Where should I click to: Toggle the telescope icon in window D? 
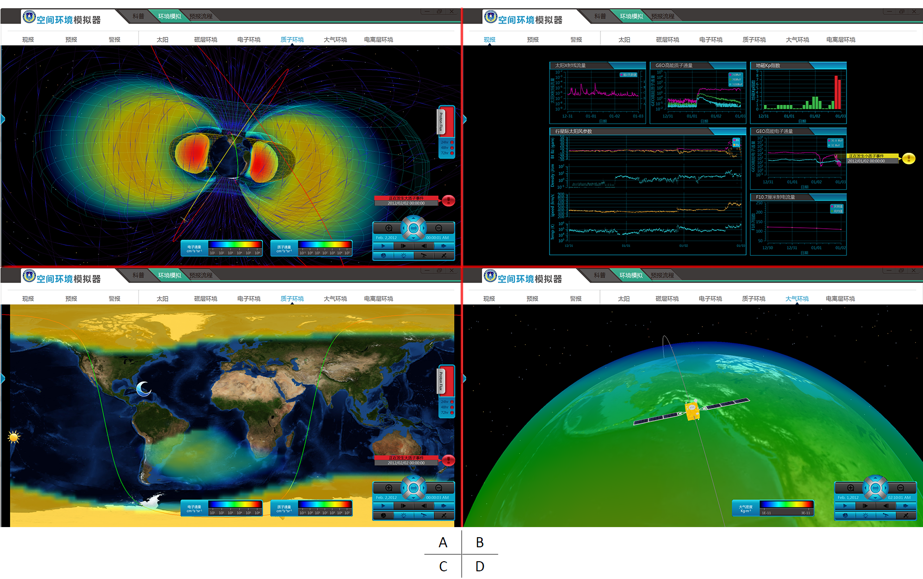[886, 516]
